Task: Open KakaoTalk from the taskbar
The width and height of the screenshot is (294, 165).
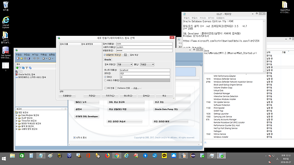Action: point(164,156)
